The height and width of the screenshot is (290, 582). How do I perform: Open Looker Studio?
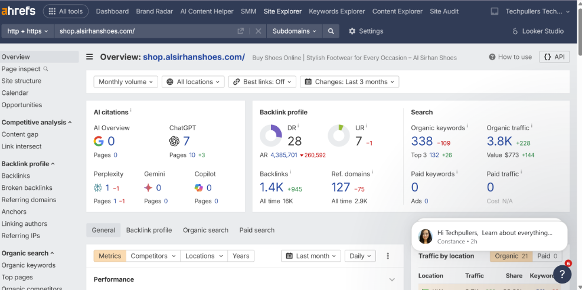(538, 31)
